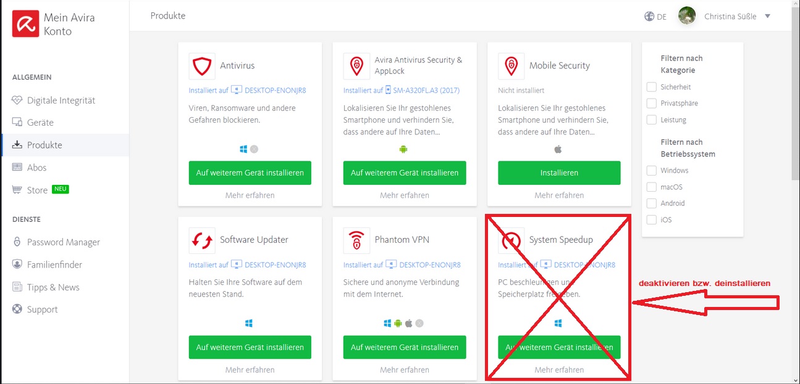The width and height of the screenshot is (800, 384).
Task: Install Antivirus on another device
Action: pyautogui.click(x=250, y=173)
